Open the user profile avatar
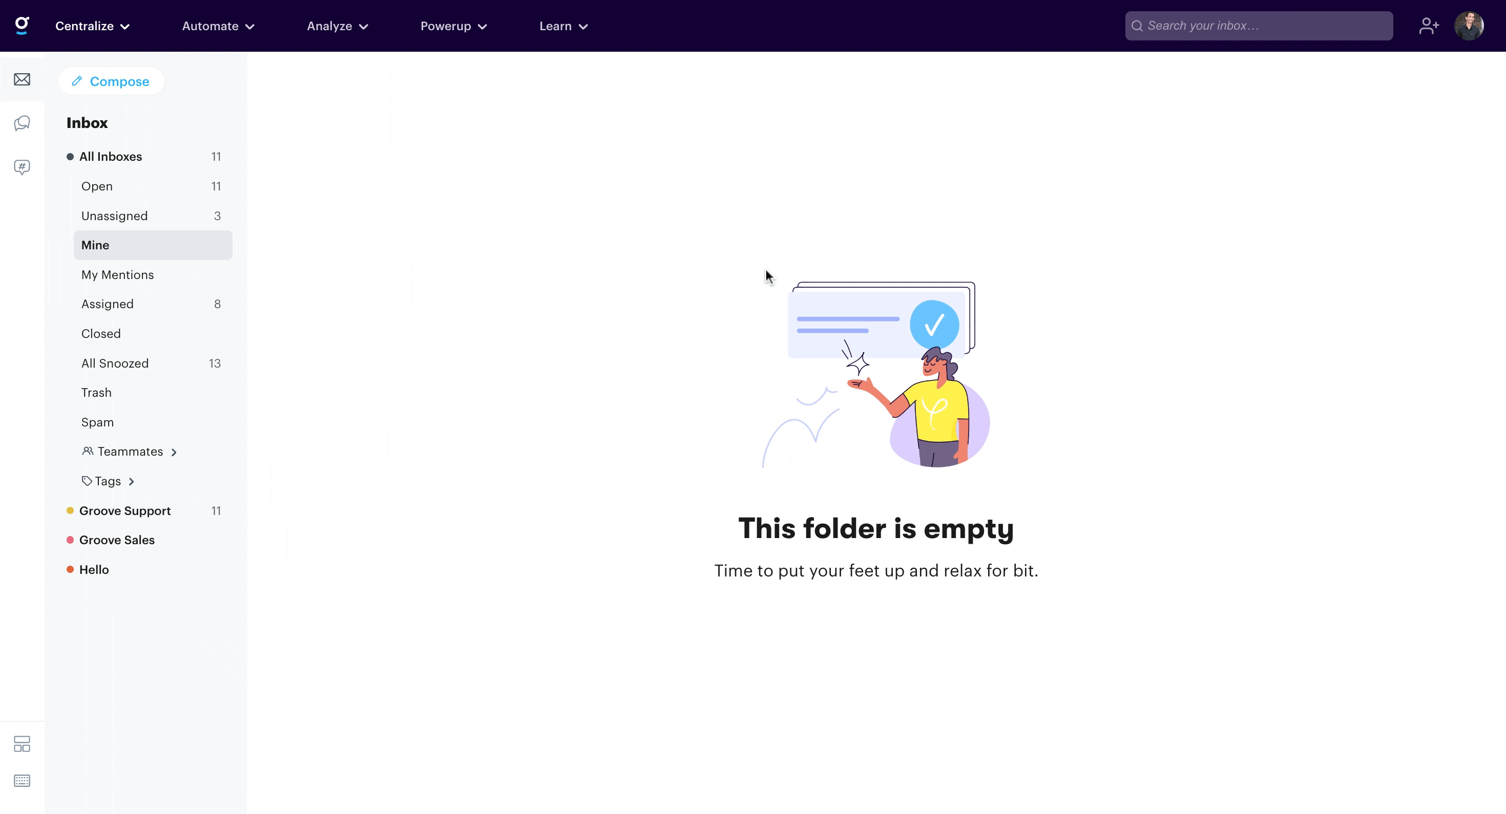 (1469, 26)
